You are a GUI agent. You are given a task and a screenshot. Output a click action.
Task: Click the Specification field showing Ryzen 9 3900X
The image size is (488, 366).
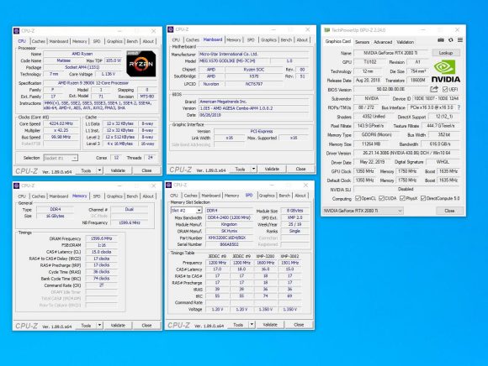coord(100,83)
